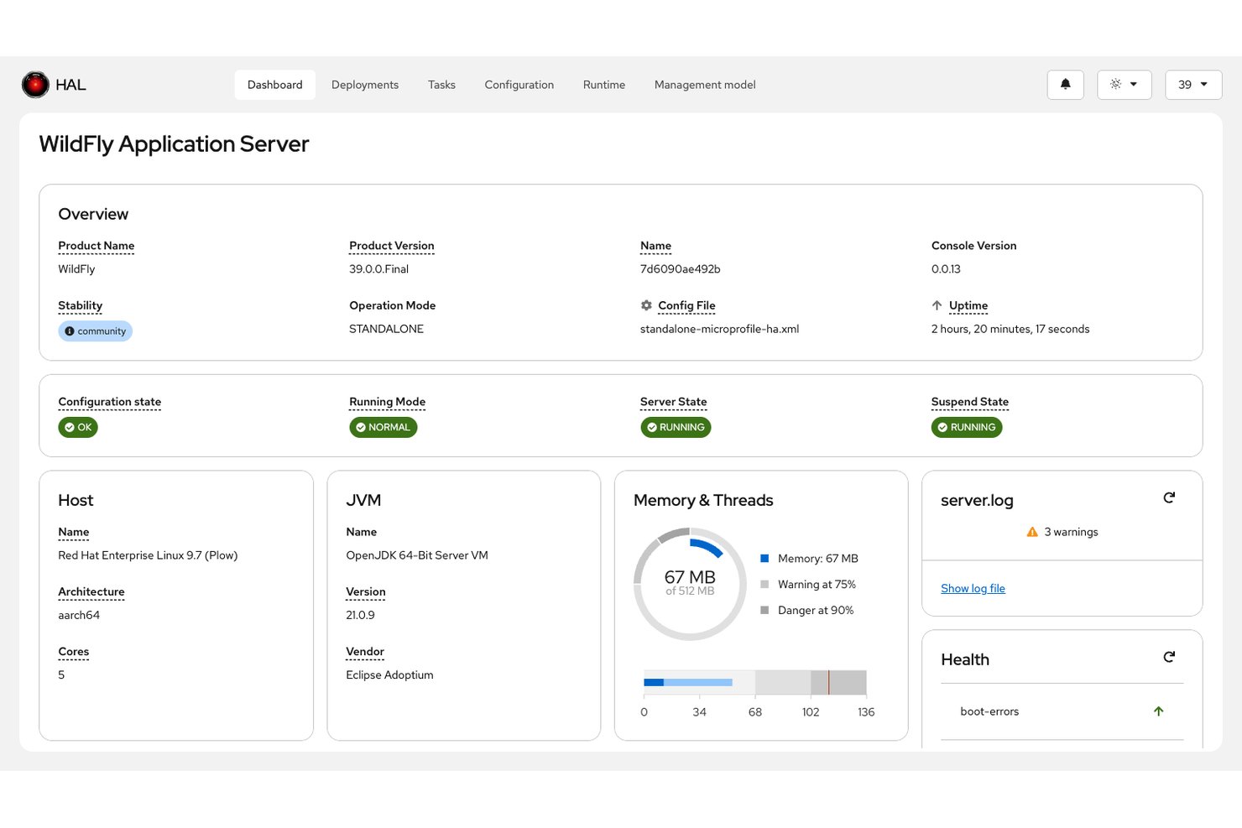Click the warning triangle beside 3 warnings

1032,532
